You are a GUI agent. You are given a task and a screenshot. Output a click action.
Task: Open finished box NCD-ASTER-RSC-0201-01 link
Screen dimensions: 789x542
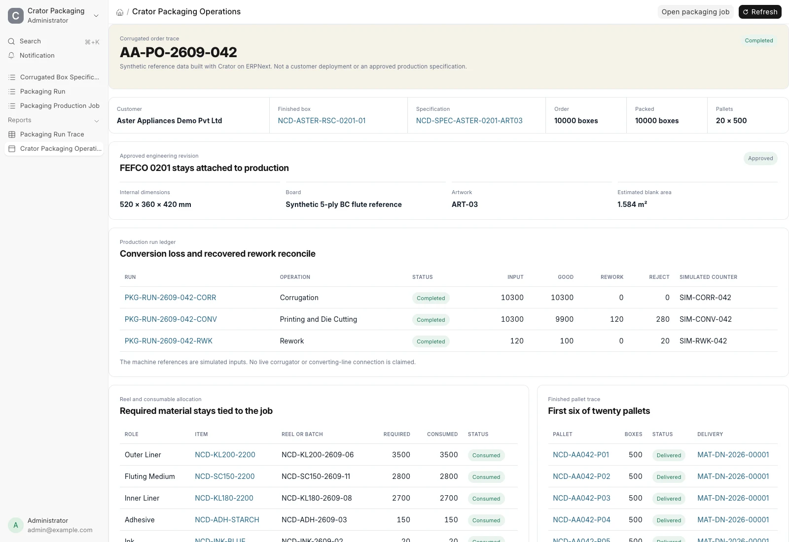pyautogui.click(x=322, y=121)
